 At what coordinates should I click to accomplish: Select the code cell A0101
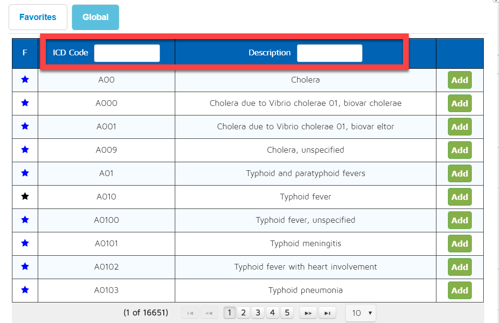[106, 243]
